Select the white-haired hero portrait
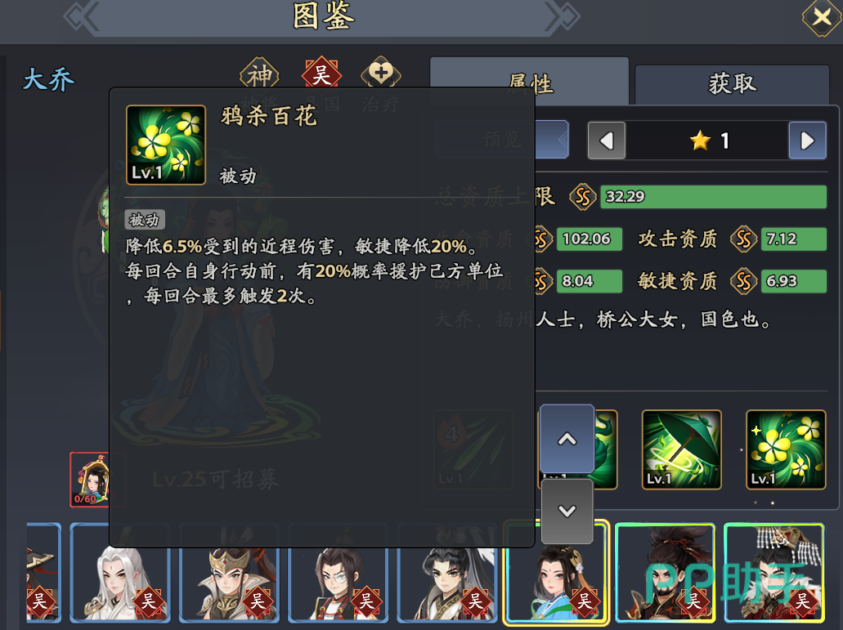Screen dimensions: 843x630 (120, 572)
